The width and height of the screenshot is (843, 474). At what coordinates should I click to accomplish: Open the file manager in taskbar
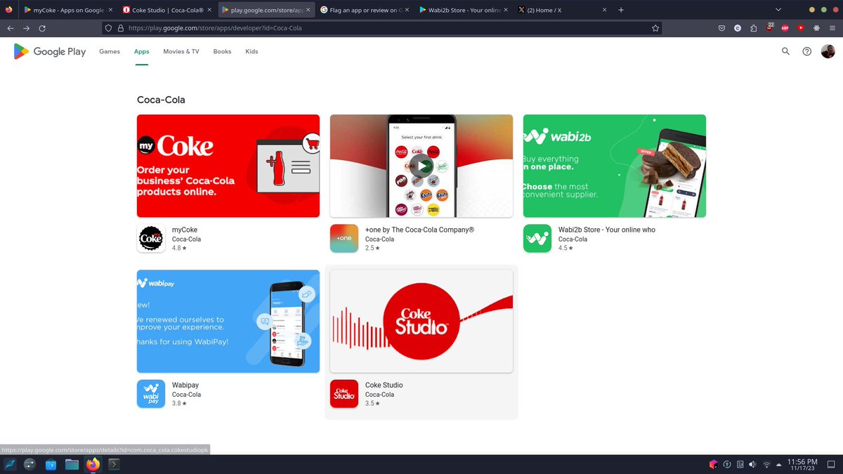click(72, 464)
